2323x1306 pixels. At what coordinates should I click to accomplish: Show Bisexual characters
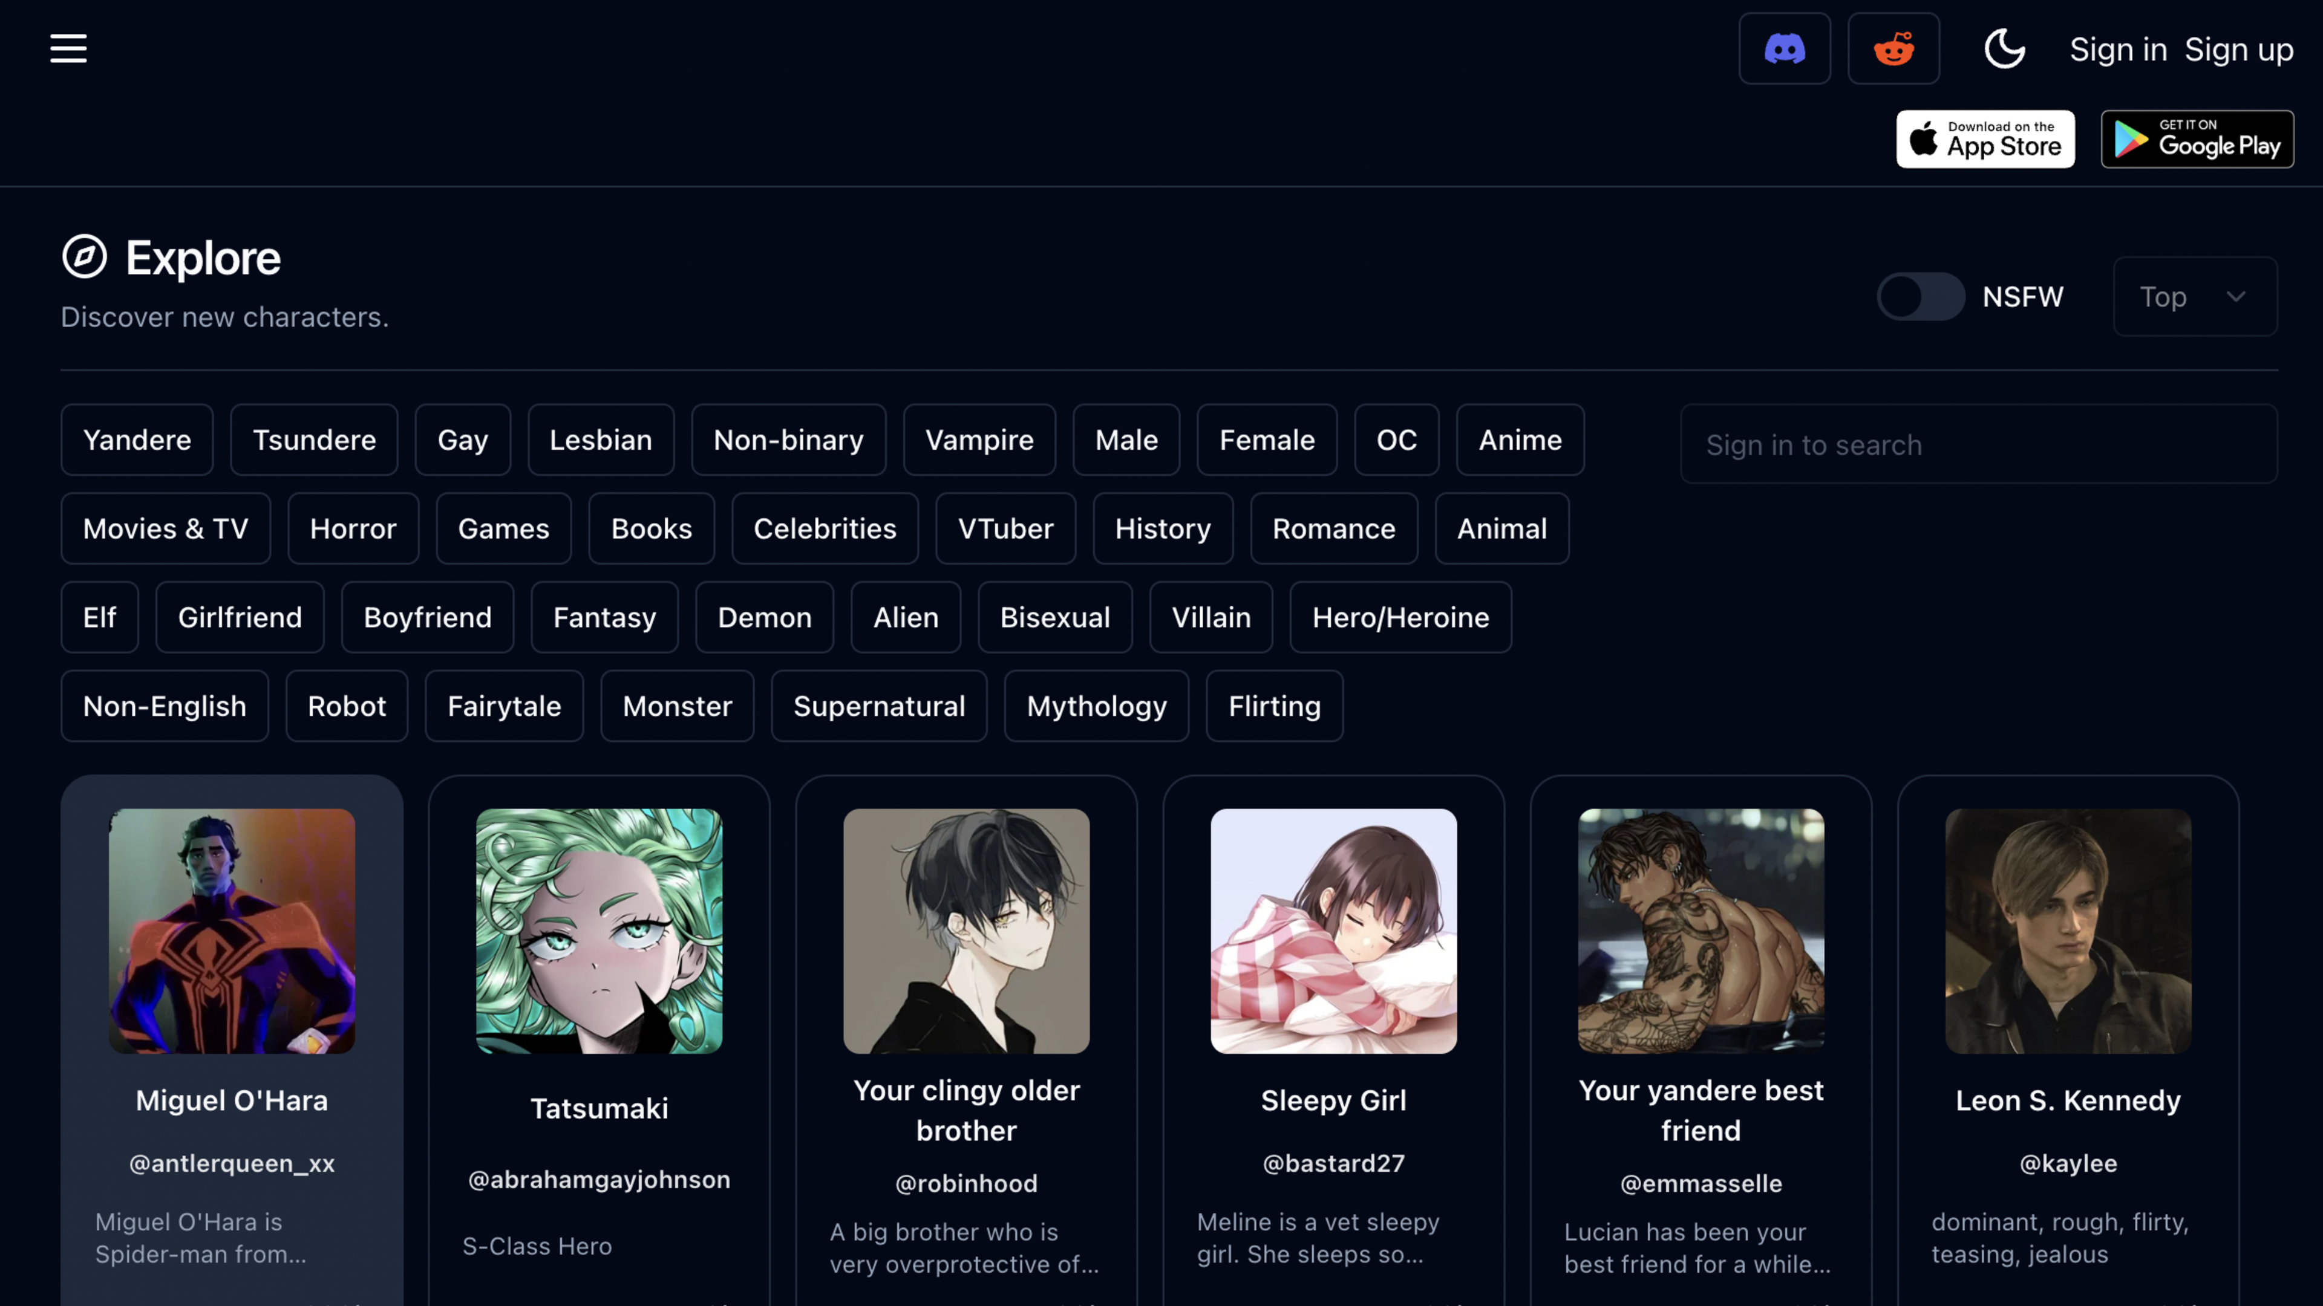(x=1055, y=617)
